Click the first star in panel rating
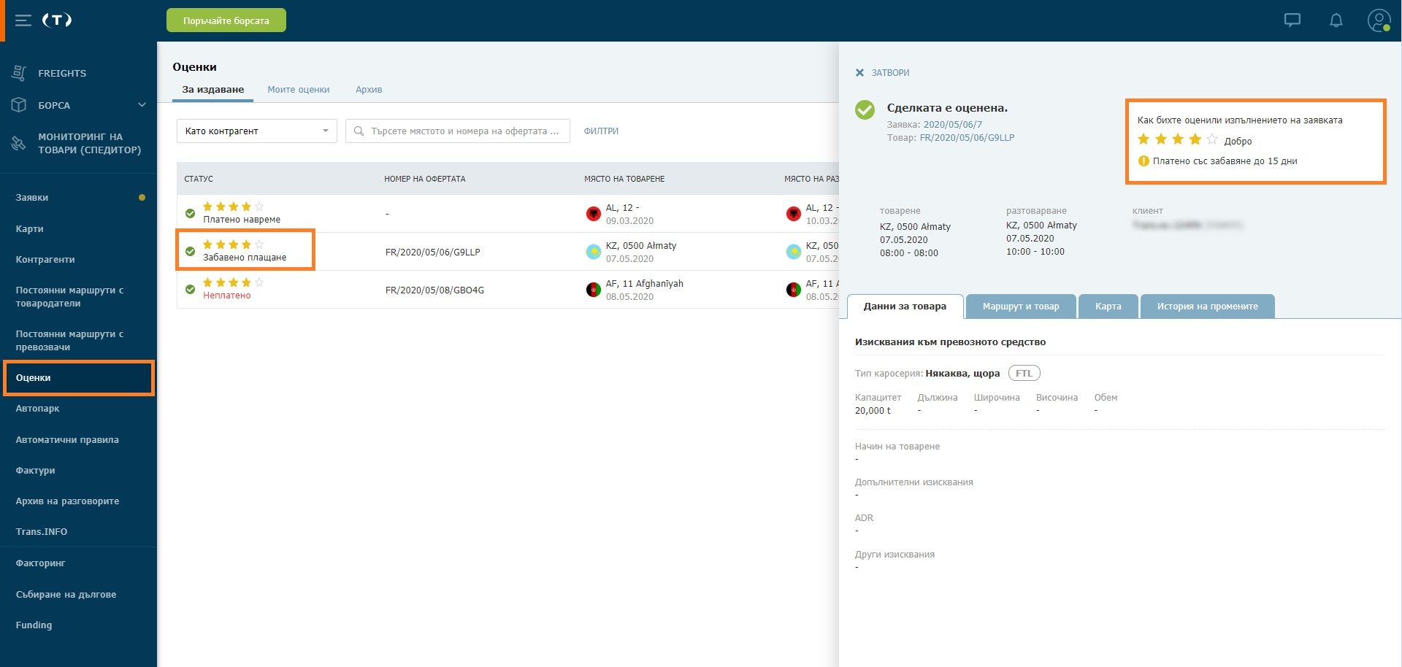Screen dimensions: 1402x667 click(x=1144, y=139)
